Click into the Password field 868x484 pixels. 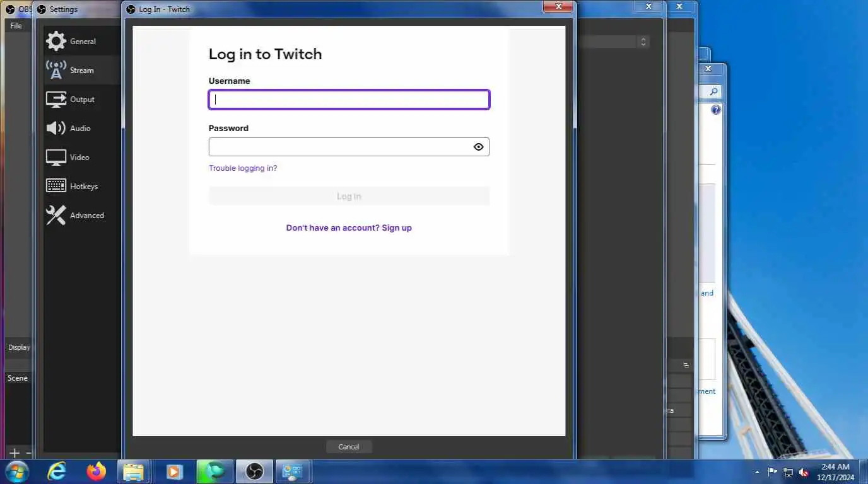click(x=349, y=147)
